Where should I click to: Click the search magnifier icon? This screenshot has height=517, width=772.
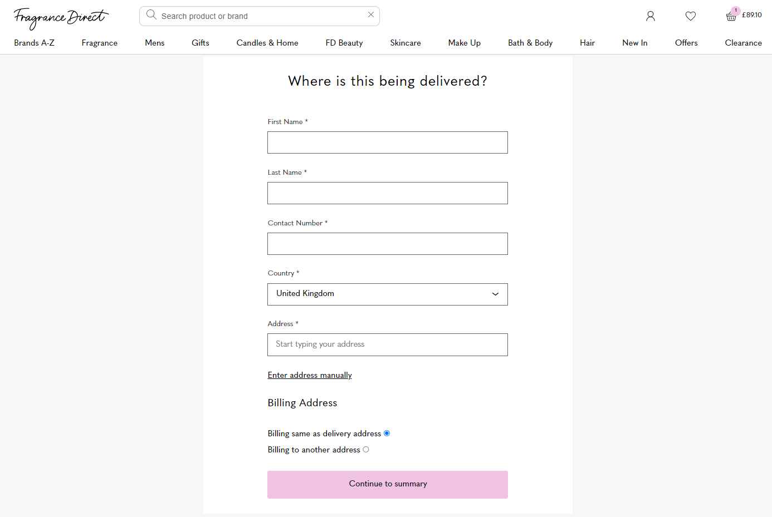coord(151,16)
